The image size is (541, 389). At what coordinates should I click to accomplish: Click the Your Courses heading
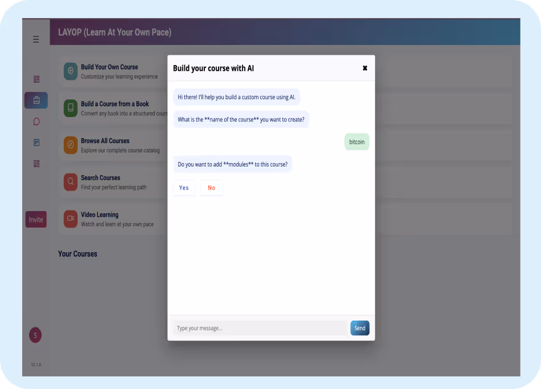(x=78, y=254)
